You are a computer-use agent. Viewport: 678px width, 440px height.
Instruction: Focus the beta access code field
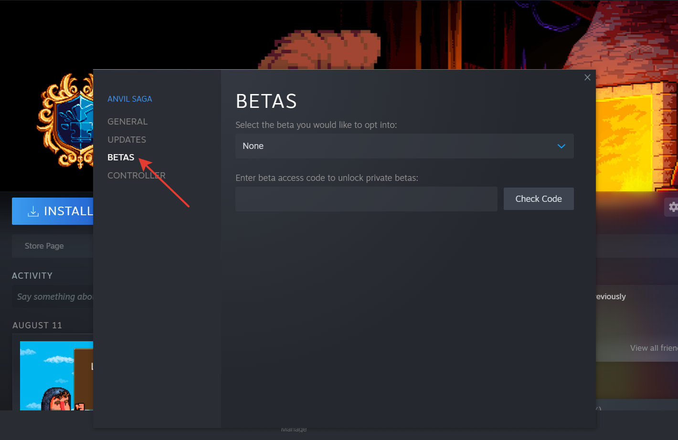366,199
